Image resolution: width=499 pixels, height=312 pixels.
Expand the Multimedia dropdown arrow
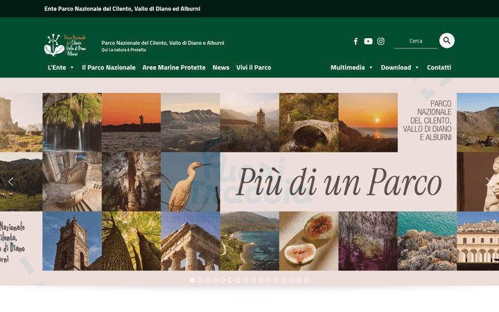pyautogui.click(x=371, y=67)
